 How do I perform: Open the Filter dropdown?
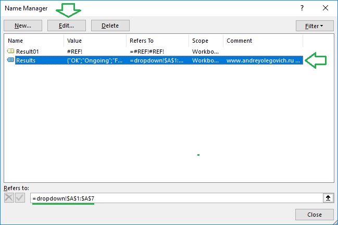pos(315,26)
